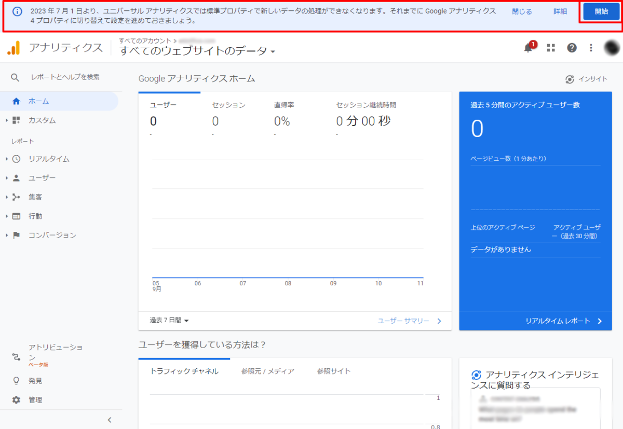Click the search magnifier icon

click(x=15, y=77)
